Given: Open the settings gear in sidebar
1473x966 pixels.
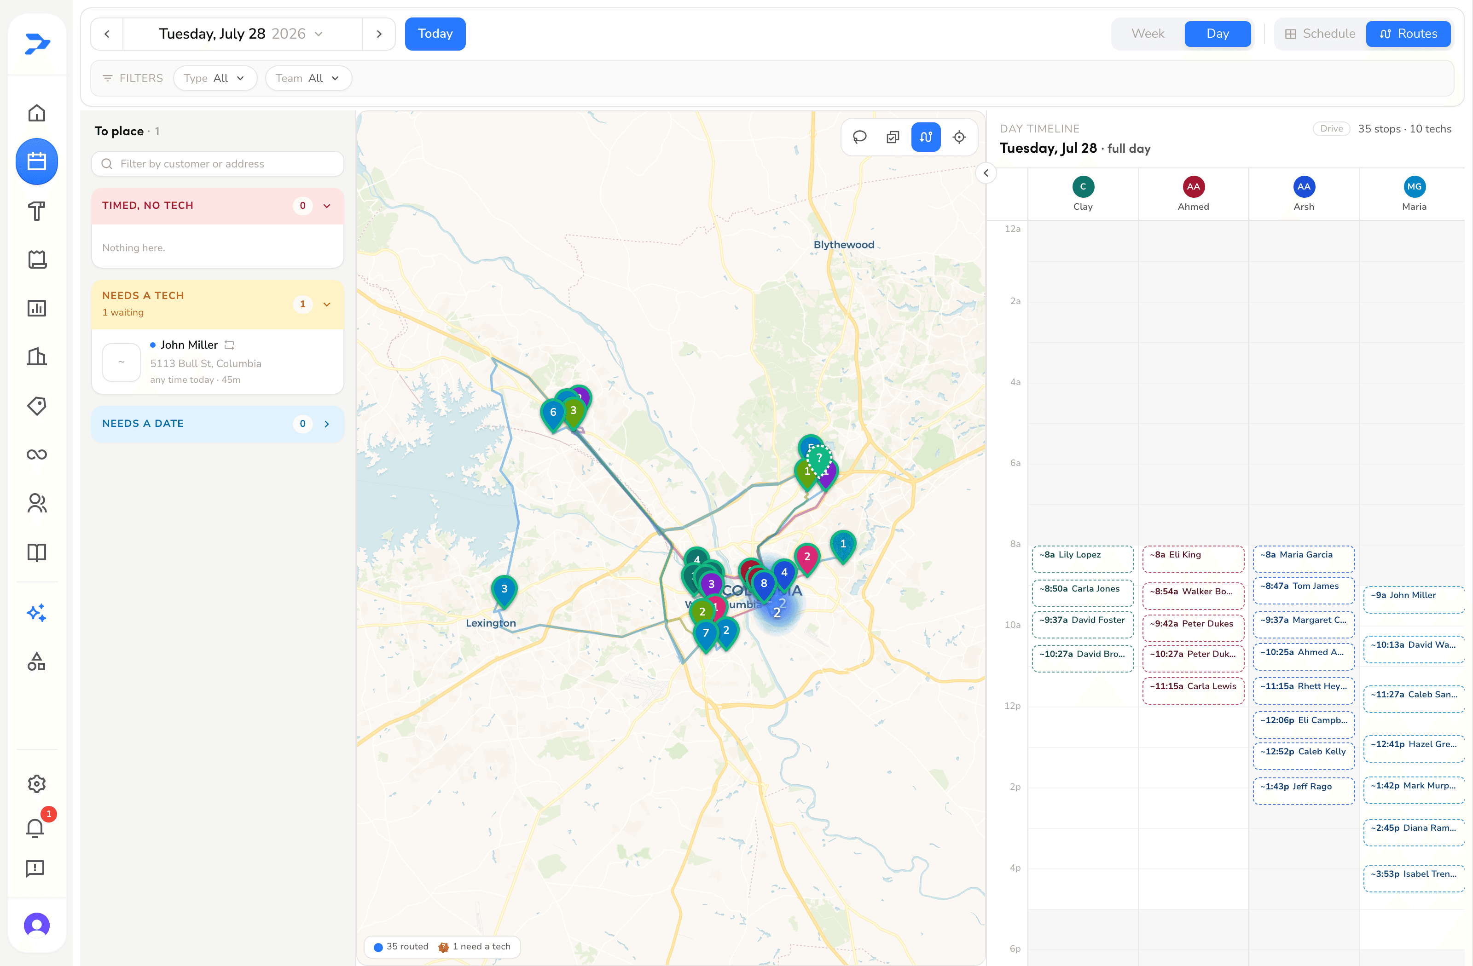Looking at the screenshot, I should pos(36,783).
